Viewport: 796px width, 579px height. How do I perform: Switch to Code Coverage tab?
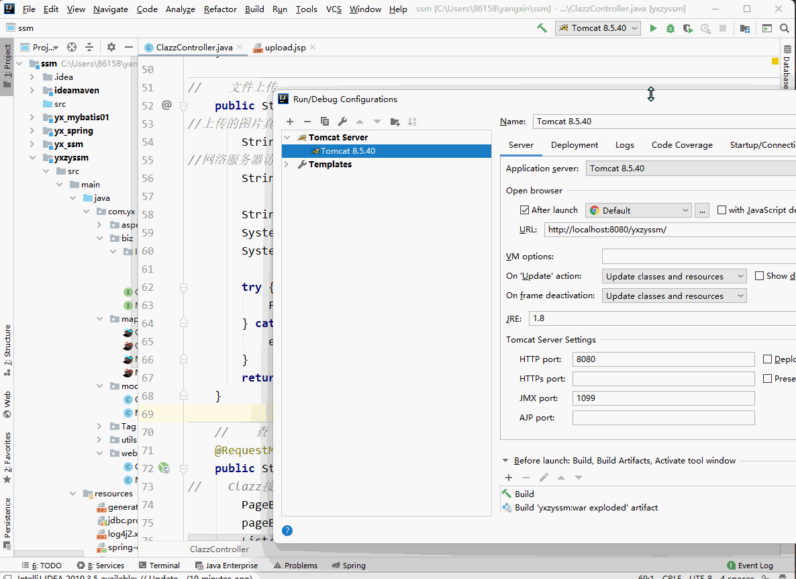point(682,145)
